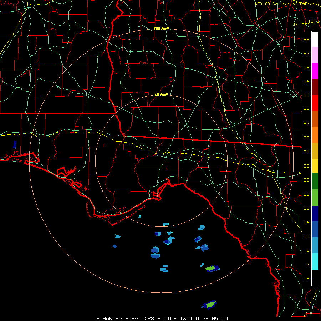Click the black TH threshold legend band

pyautogui.click(x=315, y=277)
